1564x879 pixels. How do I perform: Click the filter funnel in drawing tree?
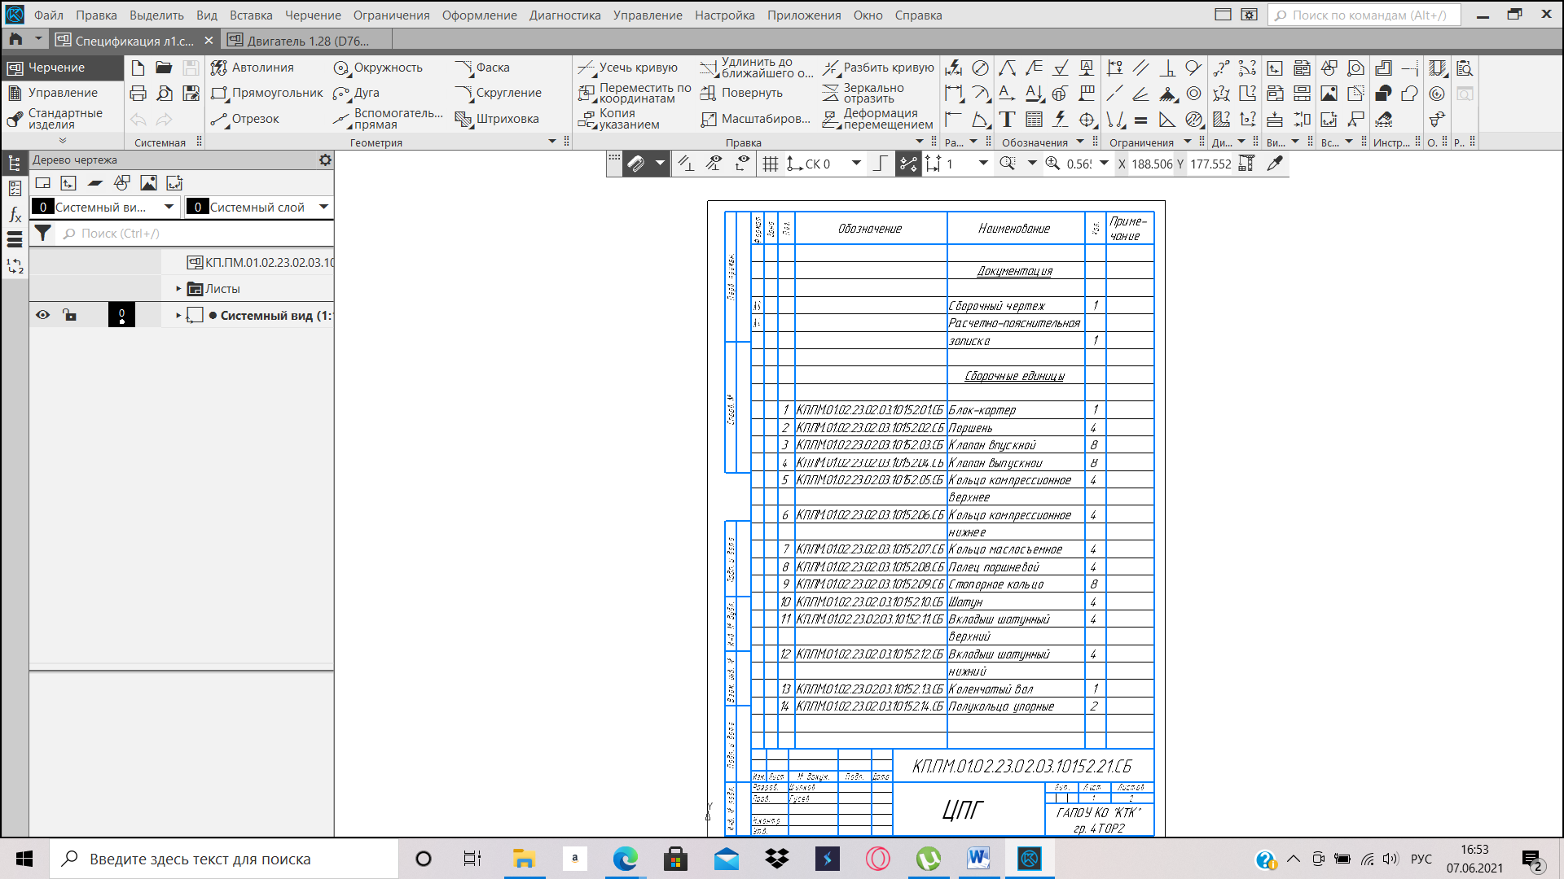43,234
